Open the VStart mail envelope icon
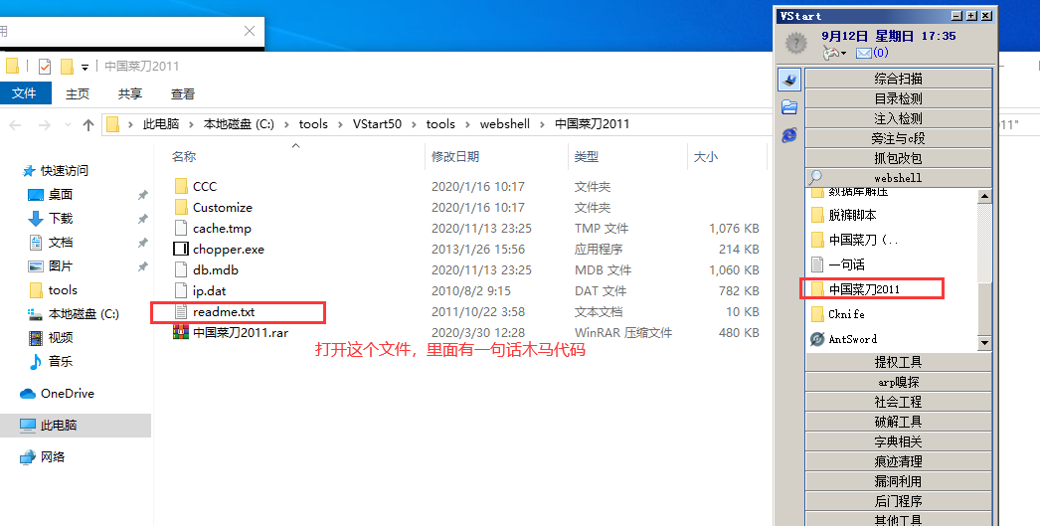1040x526 pixels. click(863, 53)
